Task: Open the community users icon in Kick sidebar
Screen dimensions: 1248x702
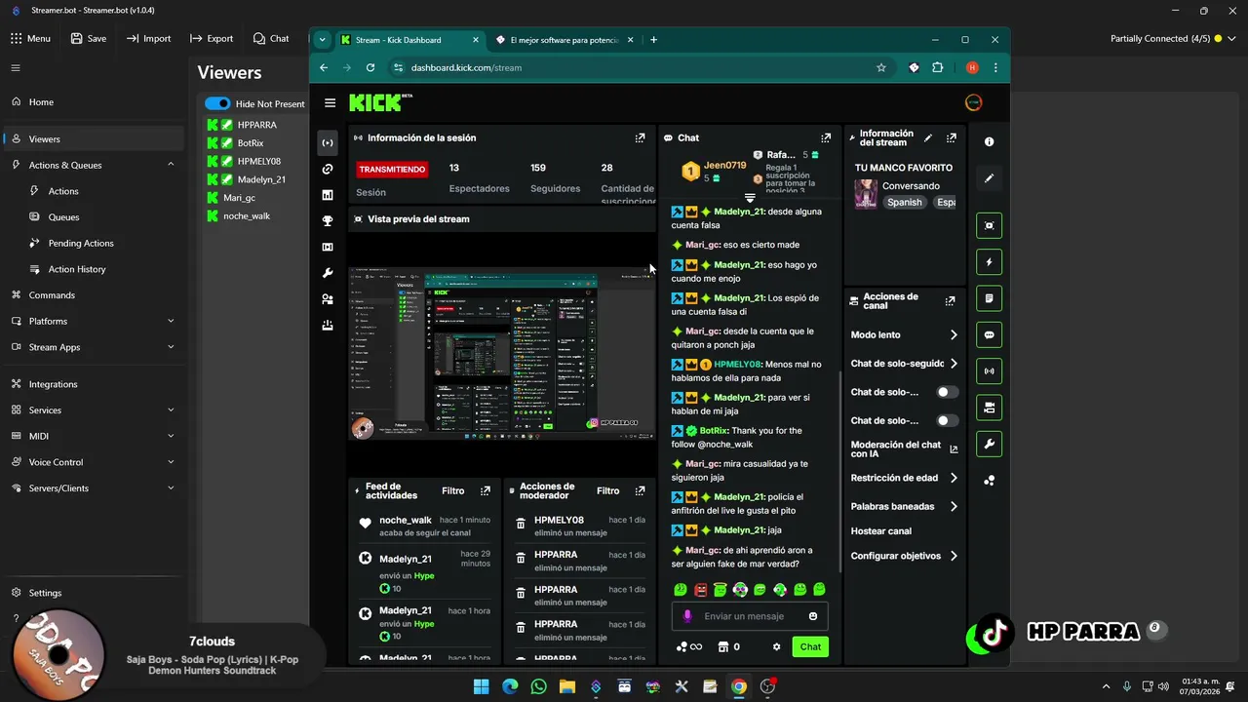Action: click(328, 299)
